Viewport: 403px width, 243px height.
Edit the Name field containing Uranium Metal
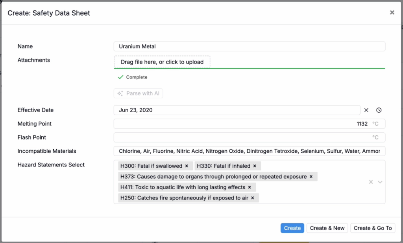click(x=249, y=46)
